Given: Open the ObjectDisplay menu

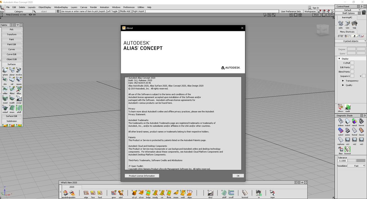Looking at the screenshot, I should 45,7.
